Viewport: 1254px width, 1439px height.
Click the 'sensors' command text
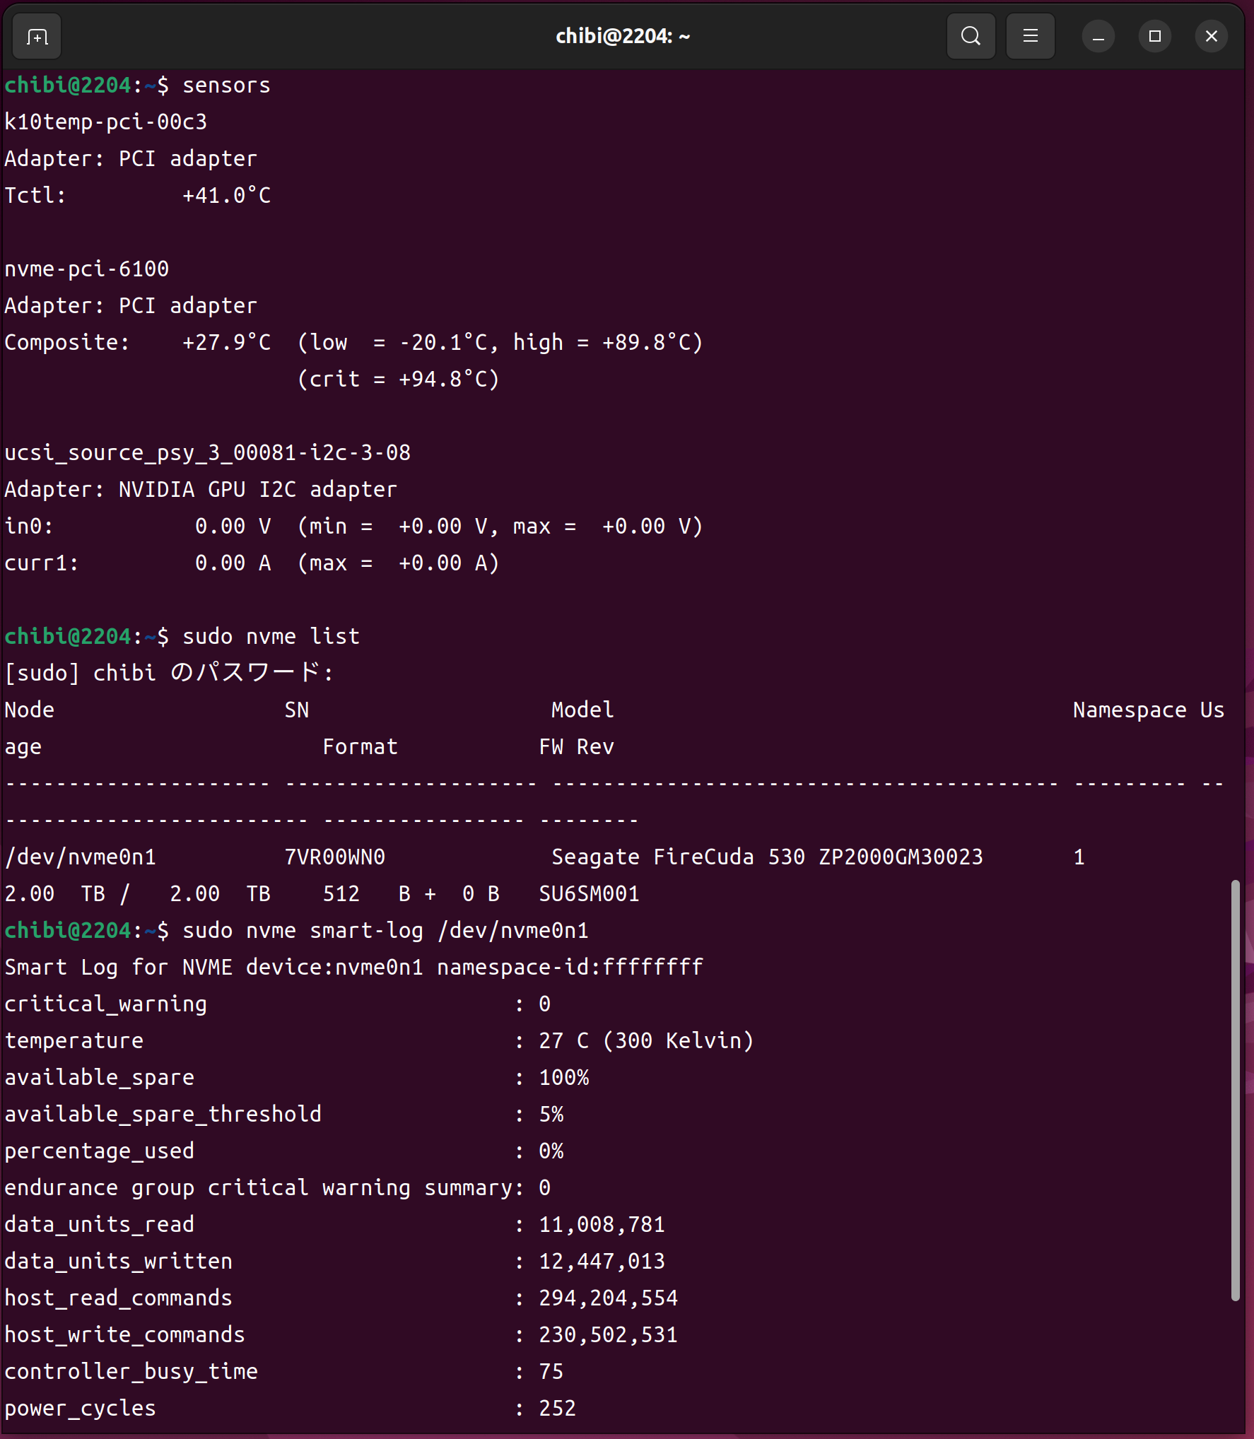coord(226,86)
